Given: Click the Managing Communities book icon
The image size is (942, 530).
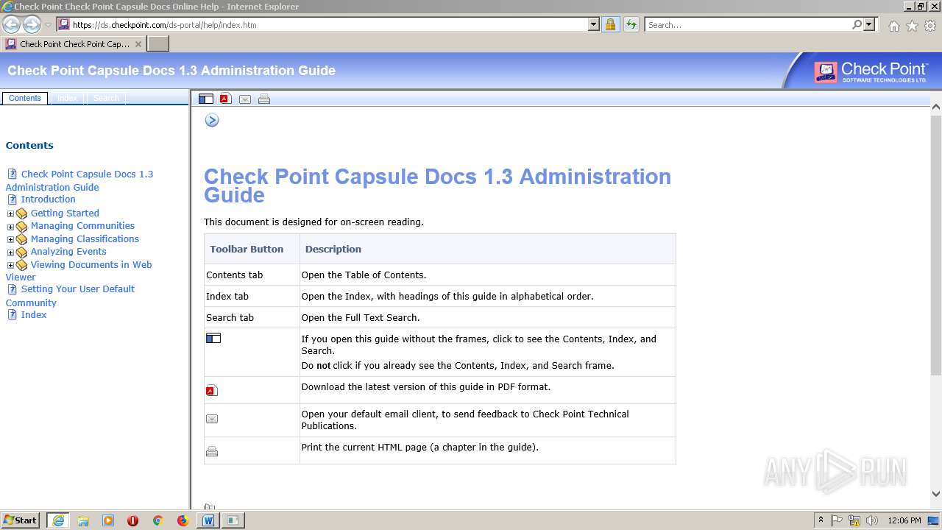Looking at the screenshot, I should point(21,227).
